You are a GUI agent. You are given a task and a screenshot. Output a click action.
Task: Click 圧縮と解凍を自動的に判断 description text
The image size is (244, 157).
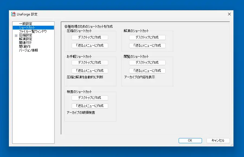85,77
